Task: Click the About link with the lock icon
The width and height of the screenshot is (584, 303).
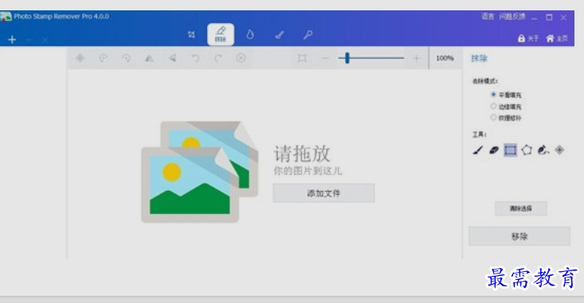Action: (528, 38)
